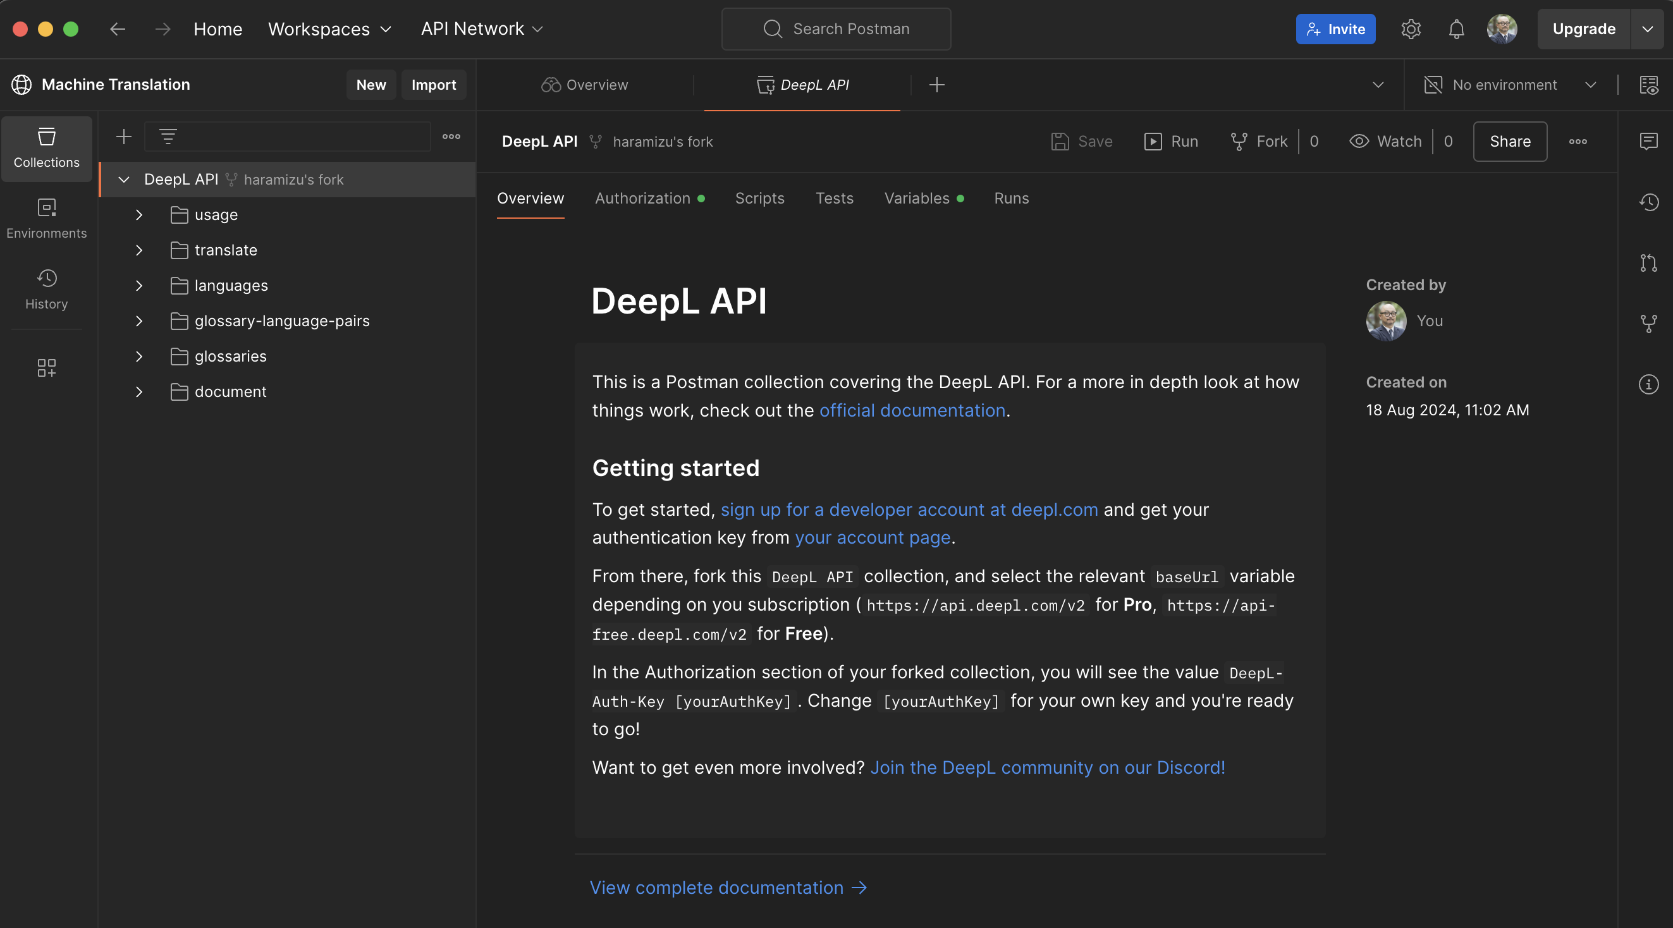
Task: Click the haramizu's fork label in collection header
Action: point(663,141)
